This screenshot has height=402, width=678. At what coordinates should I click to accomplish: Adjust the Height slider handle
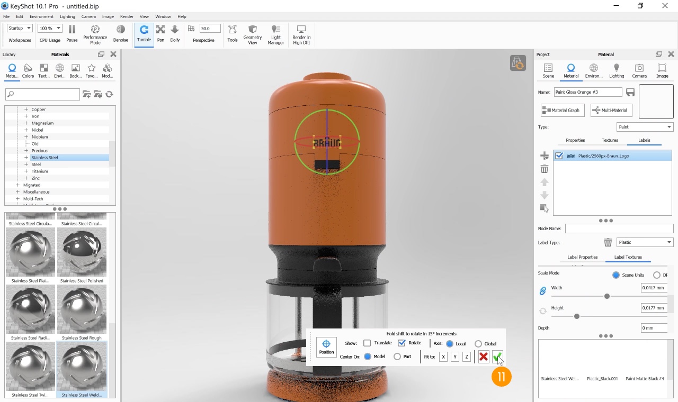click(x=577, y=316)
